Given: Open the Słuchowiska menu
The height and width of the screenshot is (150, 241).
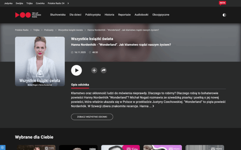Looking at the screenshot, I should click(x=58, y=15).
